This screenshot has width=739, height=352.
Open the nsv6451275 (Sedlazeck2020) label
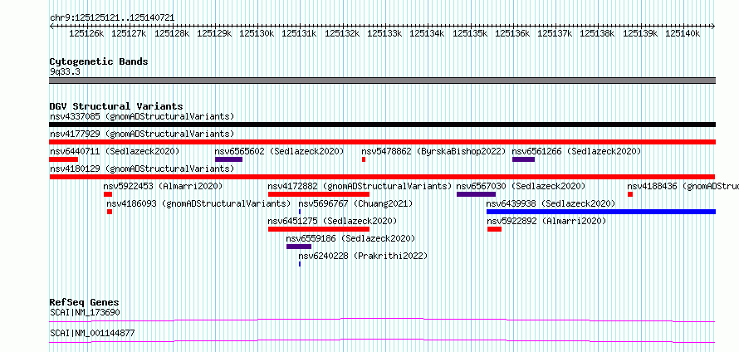click(332, 221)
